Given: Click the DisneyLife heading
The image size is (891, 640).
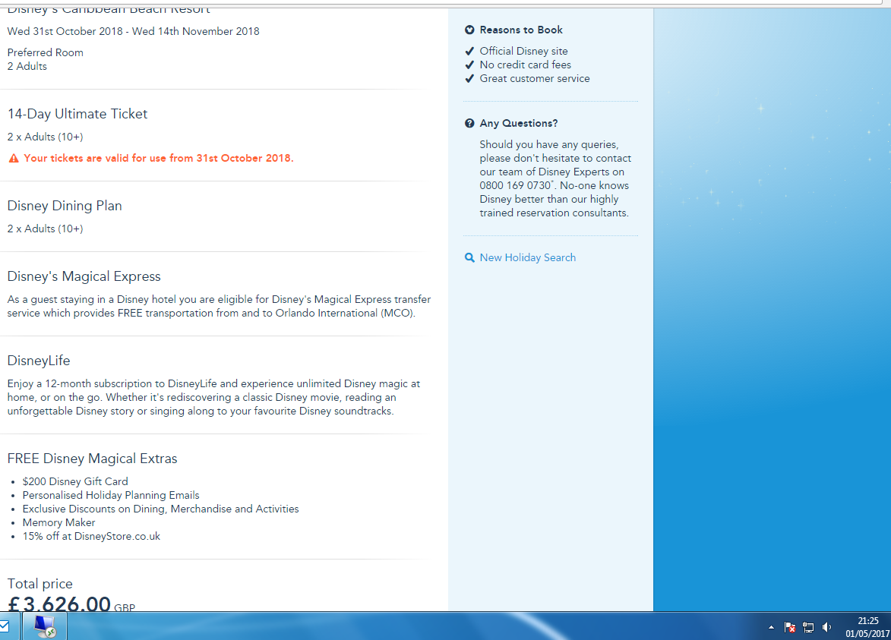Looking at the screenshot, I should click(x=39, y=361).
